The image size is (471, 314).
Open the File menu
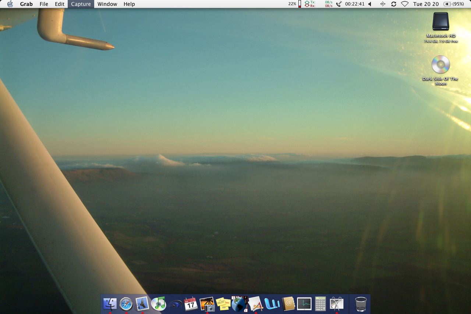44,4
